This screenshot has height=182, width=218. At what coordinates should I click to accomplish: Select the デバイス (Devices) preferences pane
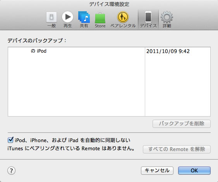pos(148,20)
